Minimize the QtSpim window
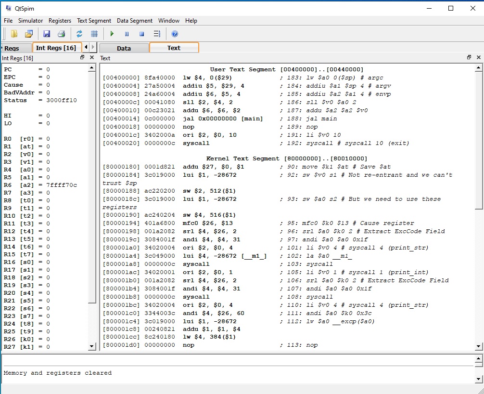Viewport: 484px width, 394px height. pyautogui.click(x=429, y=8)
